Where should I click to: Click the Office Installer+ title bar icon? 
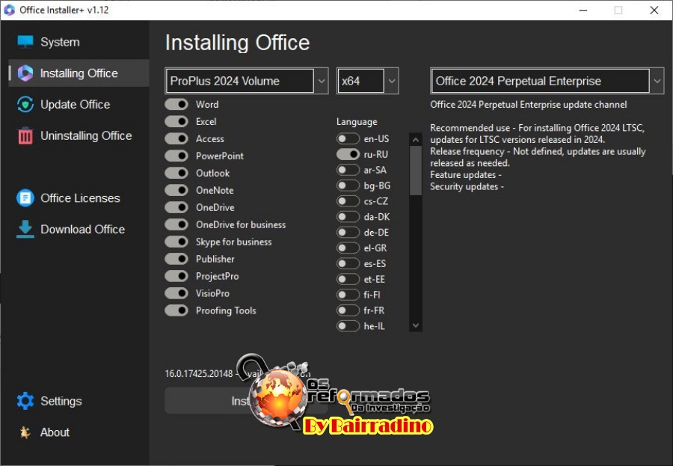click(9, 10)
